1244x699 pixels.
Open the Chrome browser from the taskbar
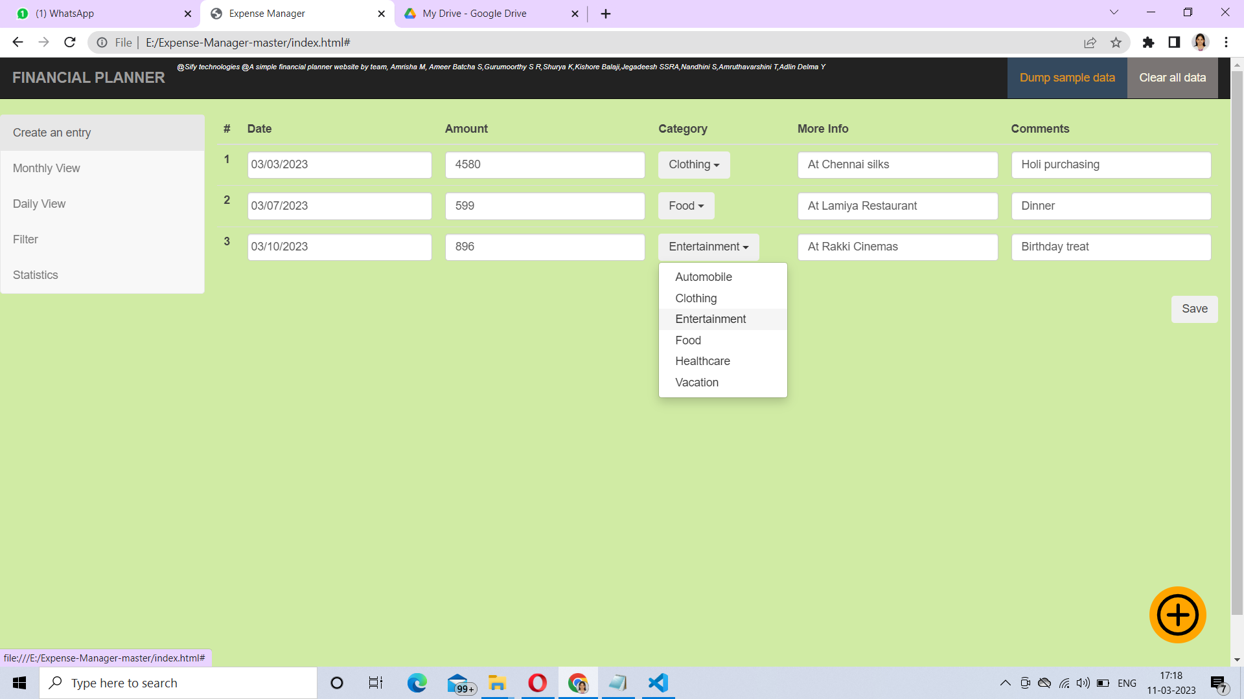pyautogui.click(x=577, y=682)
